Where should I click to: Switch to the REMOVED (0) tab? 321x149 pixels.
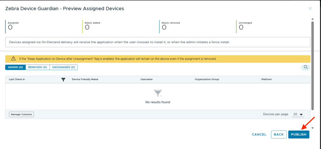tap(38, 67)
